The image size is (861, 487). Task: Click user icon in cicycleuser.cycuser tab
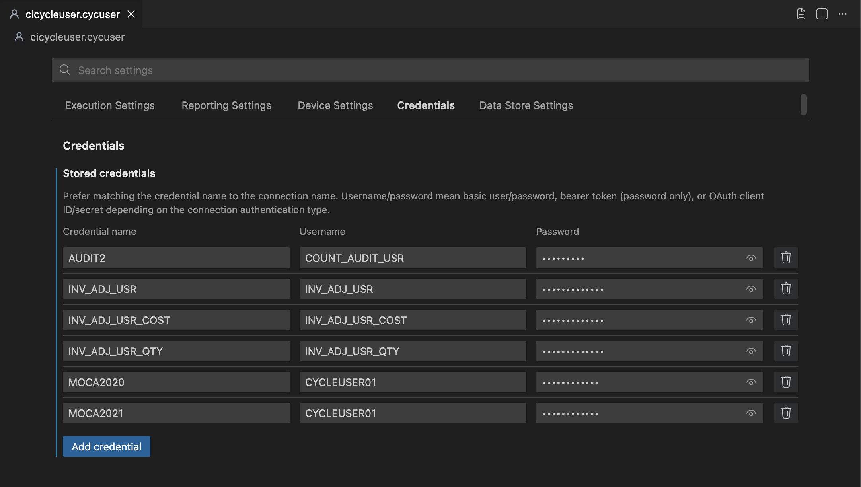[x=14, y=14]
